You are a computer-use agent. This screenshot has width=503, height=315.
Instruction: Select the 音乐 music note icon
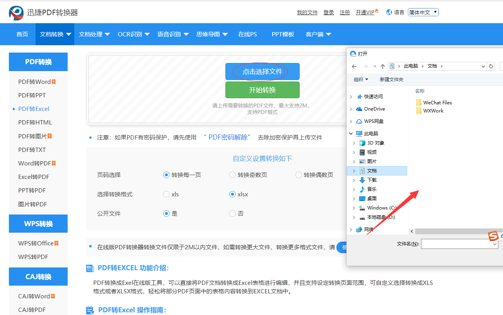tap(362, 189)
